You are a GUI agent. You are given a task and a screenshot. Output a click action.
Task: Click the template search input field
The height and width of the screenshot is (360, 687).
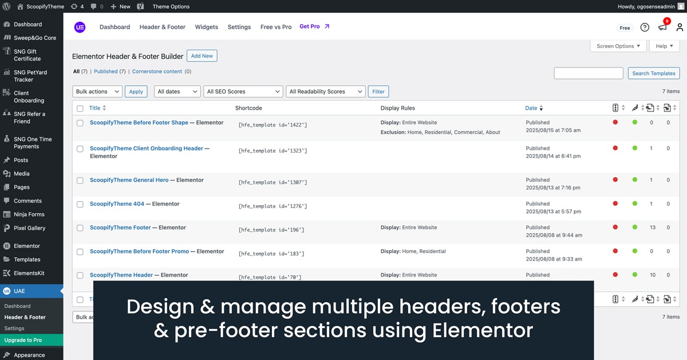click(589, 73)
